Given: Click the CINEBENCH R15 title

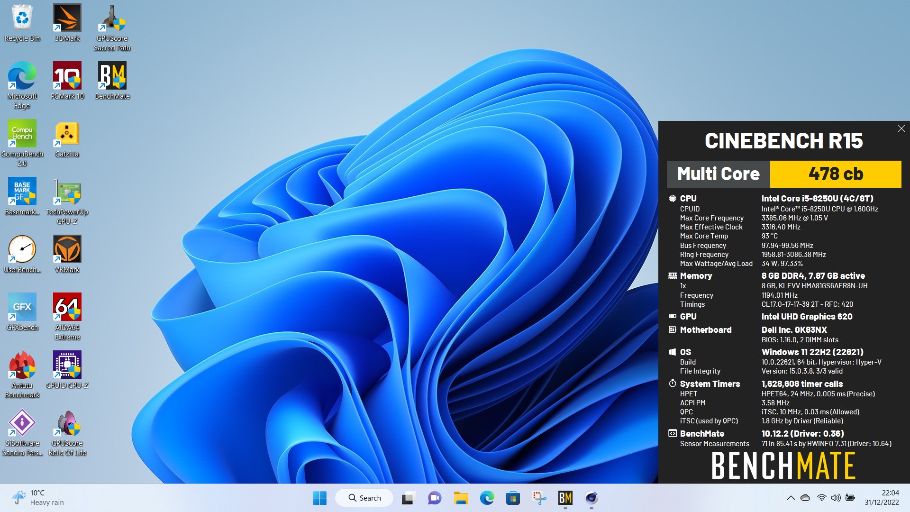Looking at the screenshot, I should 783,141.
